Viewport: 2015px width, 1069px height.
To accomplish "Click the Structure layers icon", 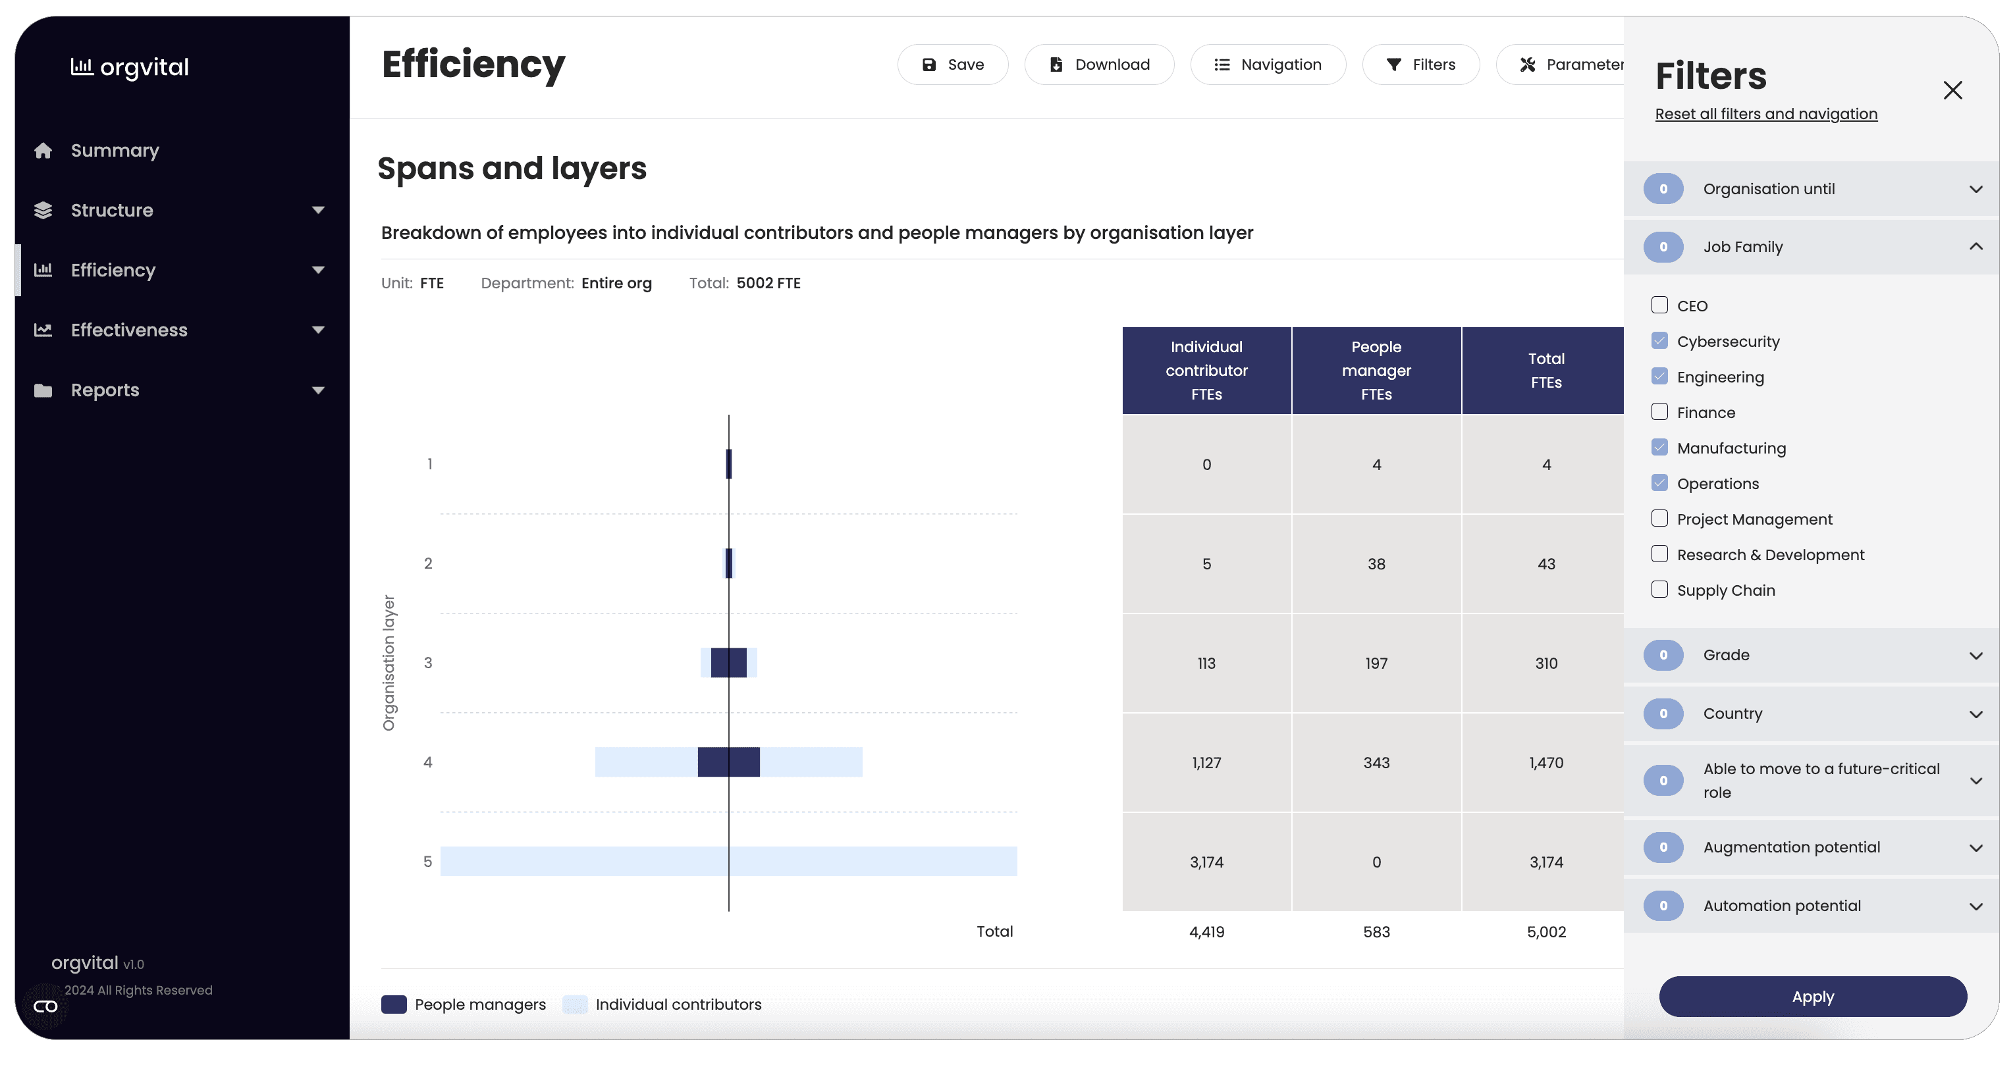I will (43, 211).
